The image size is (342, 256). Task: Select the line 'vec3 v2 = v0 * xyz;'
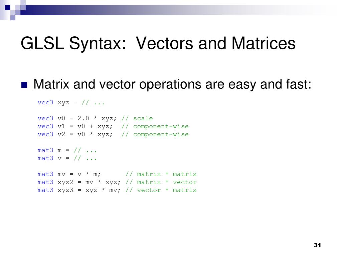(x=75, y=135)
